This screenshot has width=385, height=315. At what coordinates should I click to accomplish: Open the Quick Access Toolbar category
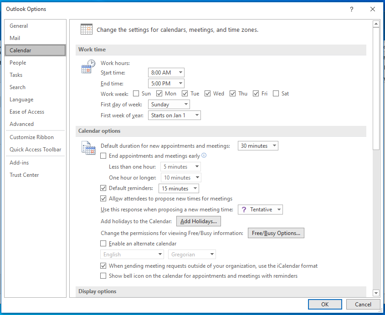36,150
